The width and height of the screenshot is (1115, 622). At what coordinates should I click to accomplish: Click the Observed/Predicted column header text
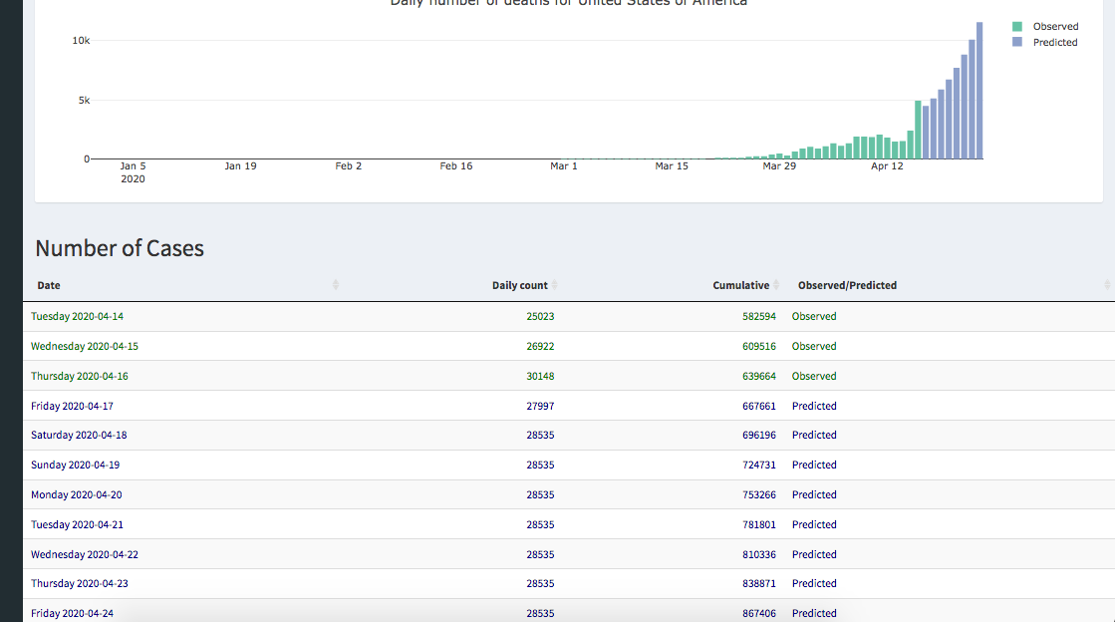[x=847, y=285]
